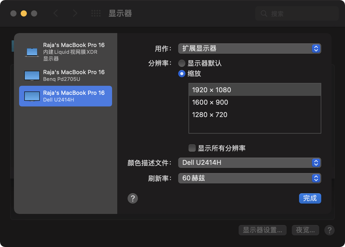345x247 pixels.
Task: Pick resolution 1920 × 1080
Action: pyautogui.click(x=255, y=90)
